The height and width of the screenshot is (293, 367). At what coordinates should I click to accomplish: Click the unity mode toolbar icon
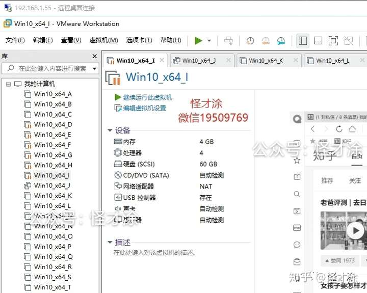[349, 41]
